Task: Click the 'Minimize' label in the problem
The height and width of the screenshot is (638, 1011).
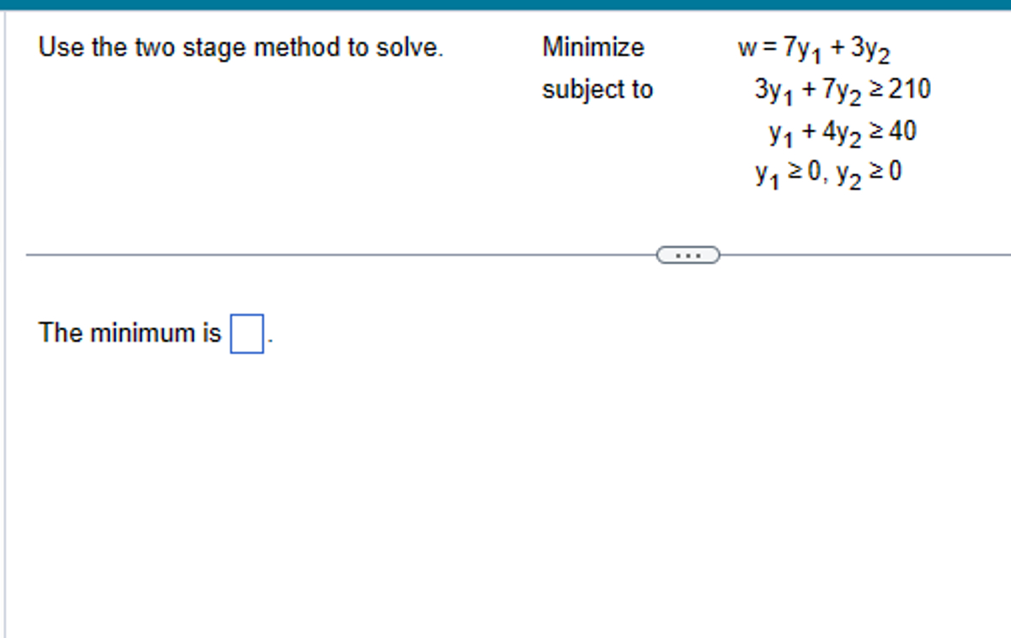Action: click(593, 47)
